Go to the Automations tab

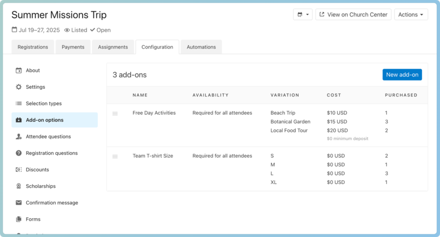[201, 47]
